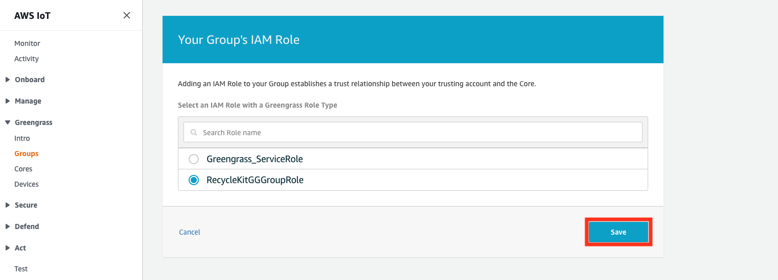Expand the Manage section arrow
Screen dimensions: 778x280
point(8,101)
